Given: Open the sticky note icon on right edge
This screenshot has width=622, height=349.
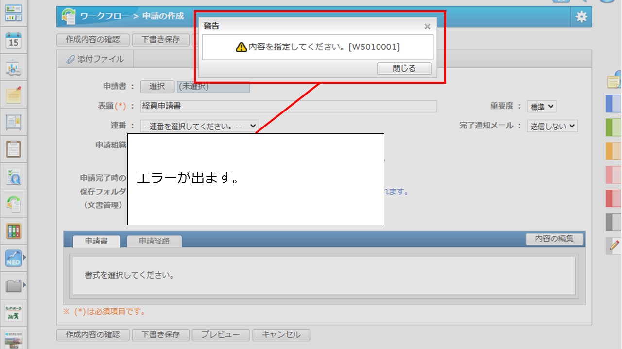Looking at the screenshot, I should [615, 80].
